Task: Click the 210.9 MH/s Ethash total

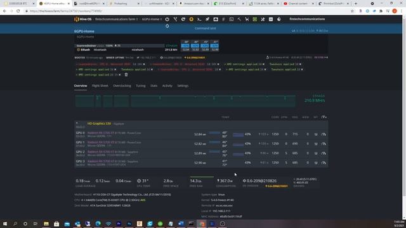Action: pos(315,101)
